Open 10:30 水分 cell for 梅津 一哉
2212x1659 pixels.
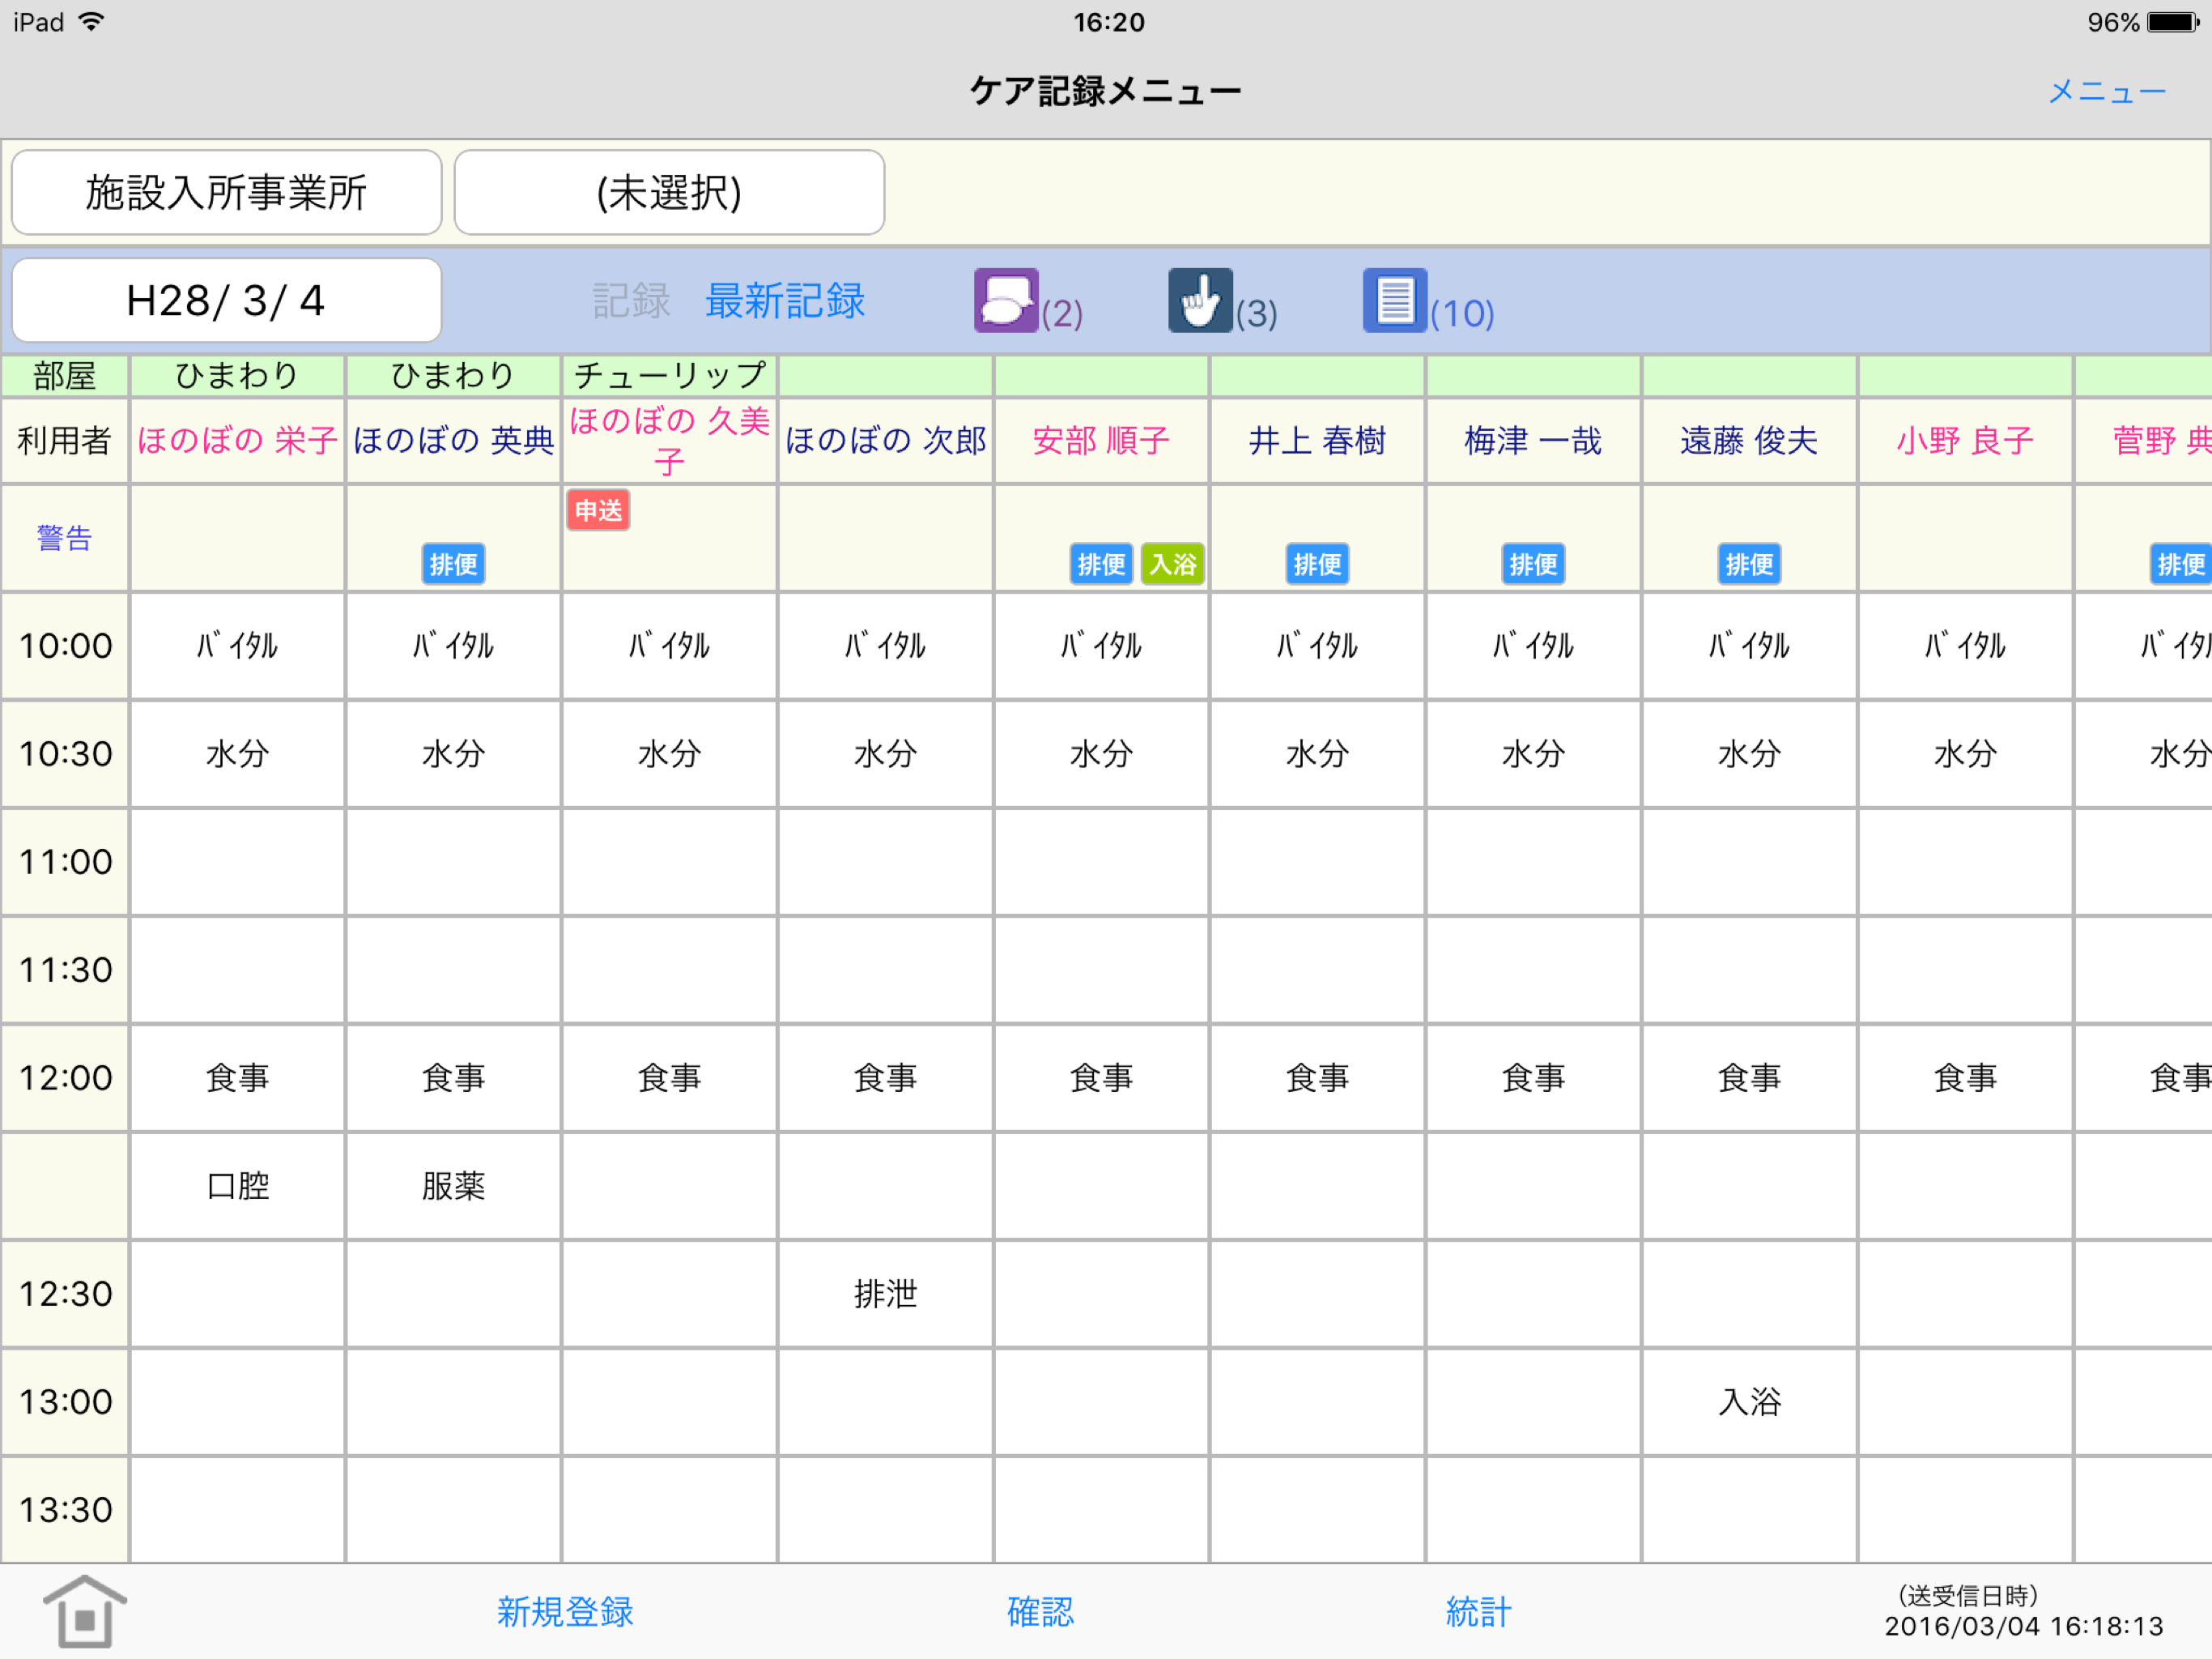[x=1533, y=753]
